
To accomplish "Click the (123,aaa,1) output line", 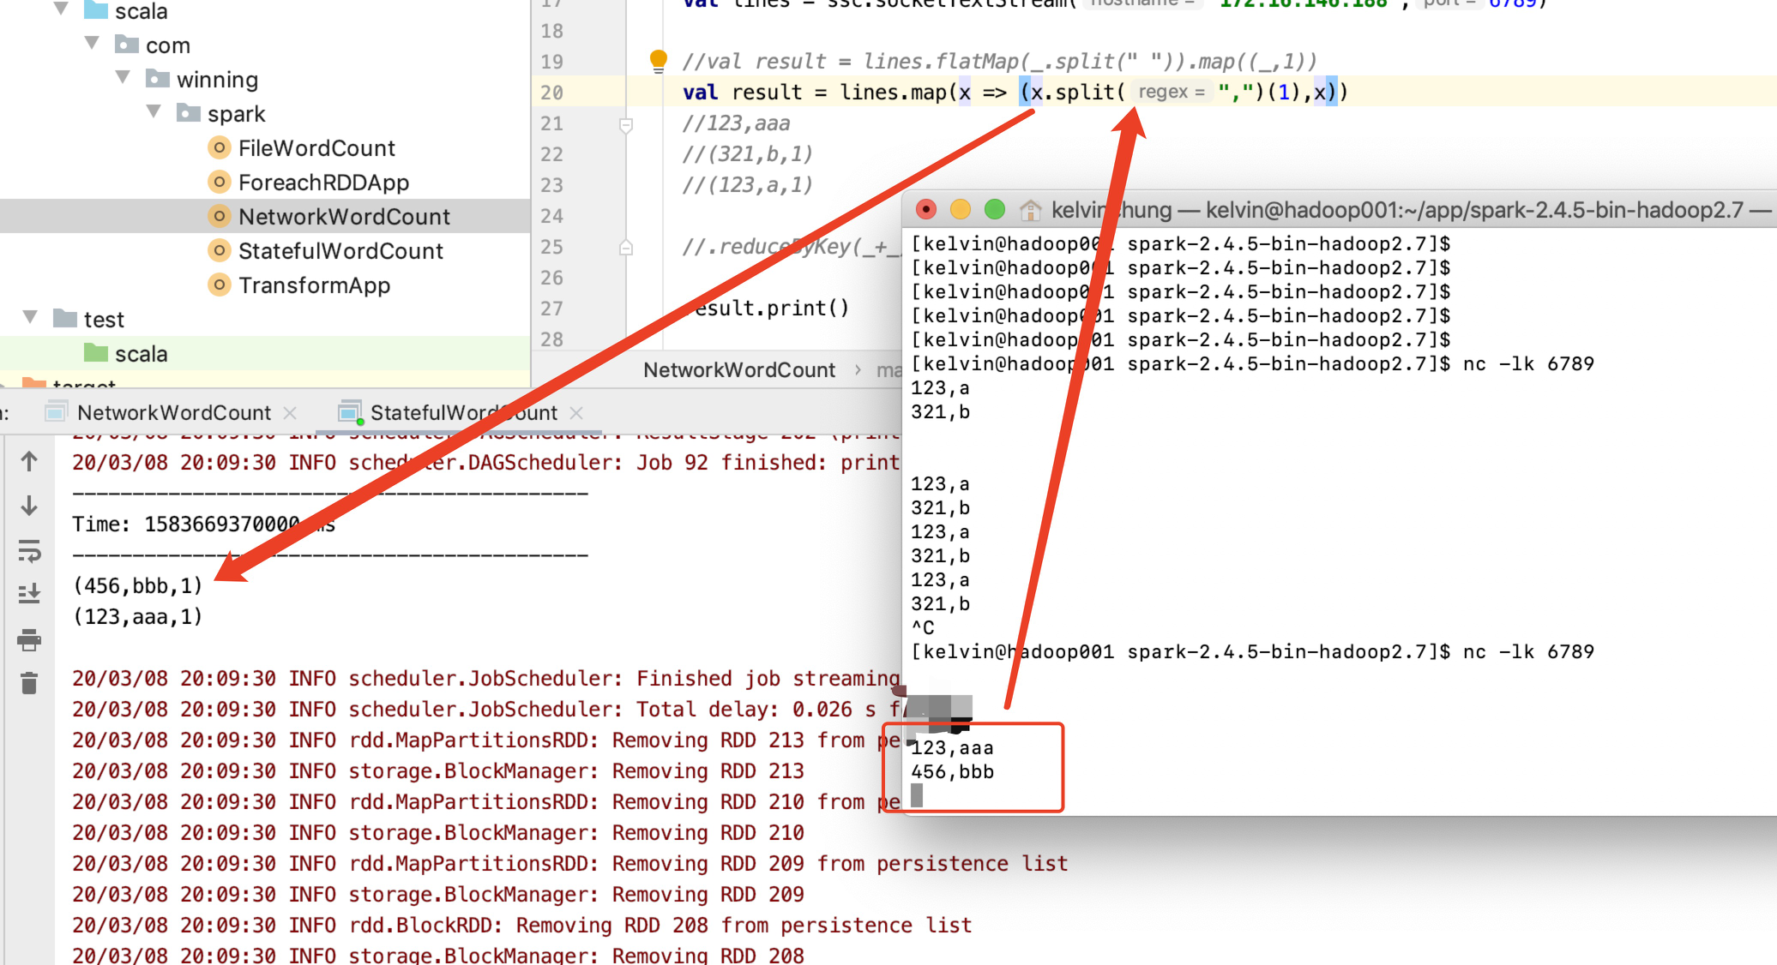I will click(x=137, y=617).
